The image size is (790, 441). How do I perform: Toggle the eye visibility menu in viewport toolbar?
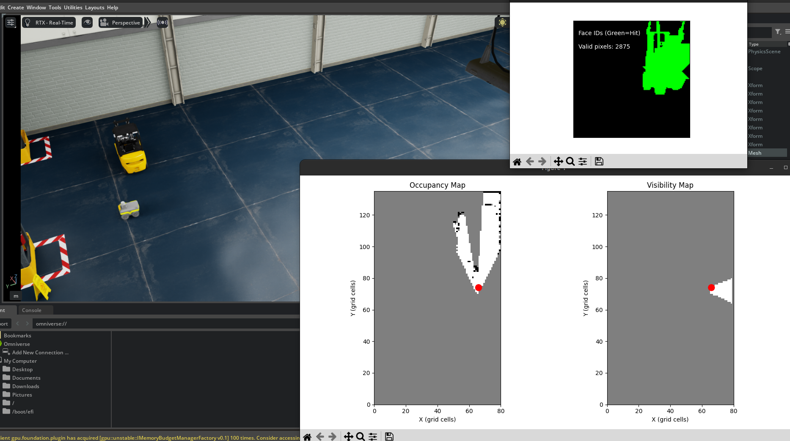point(87,22)
